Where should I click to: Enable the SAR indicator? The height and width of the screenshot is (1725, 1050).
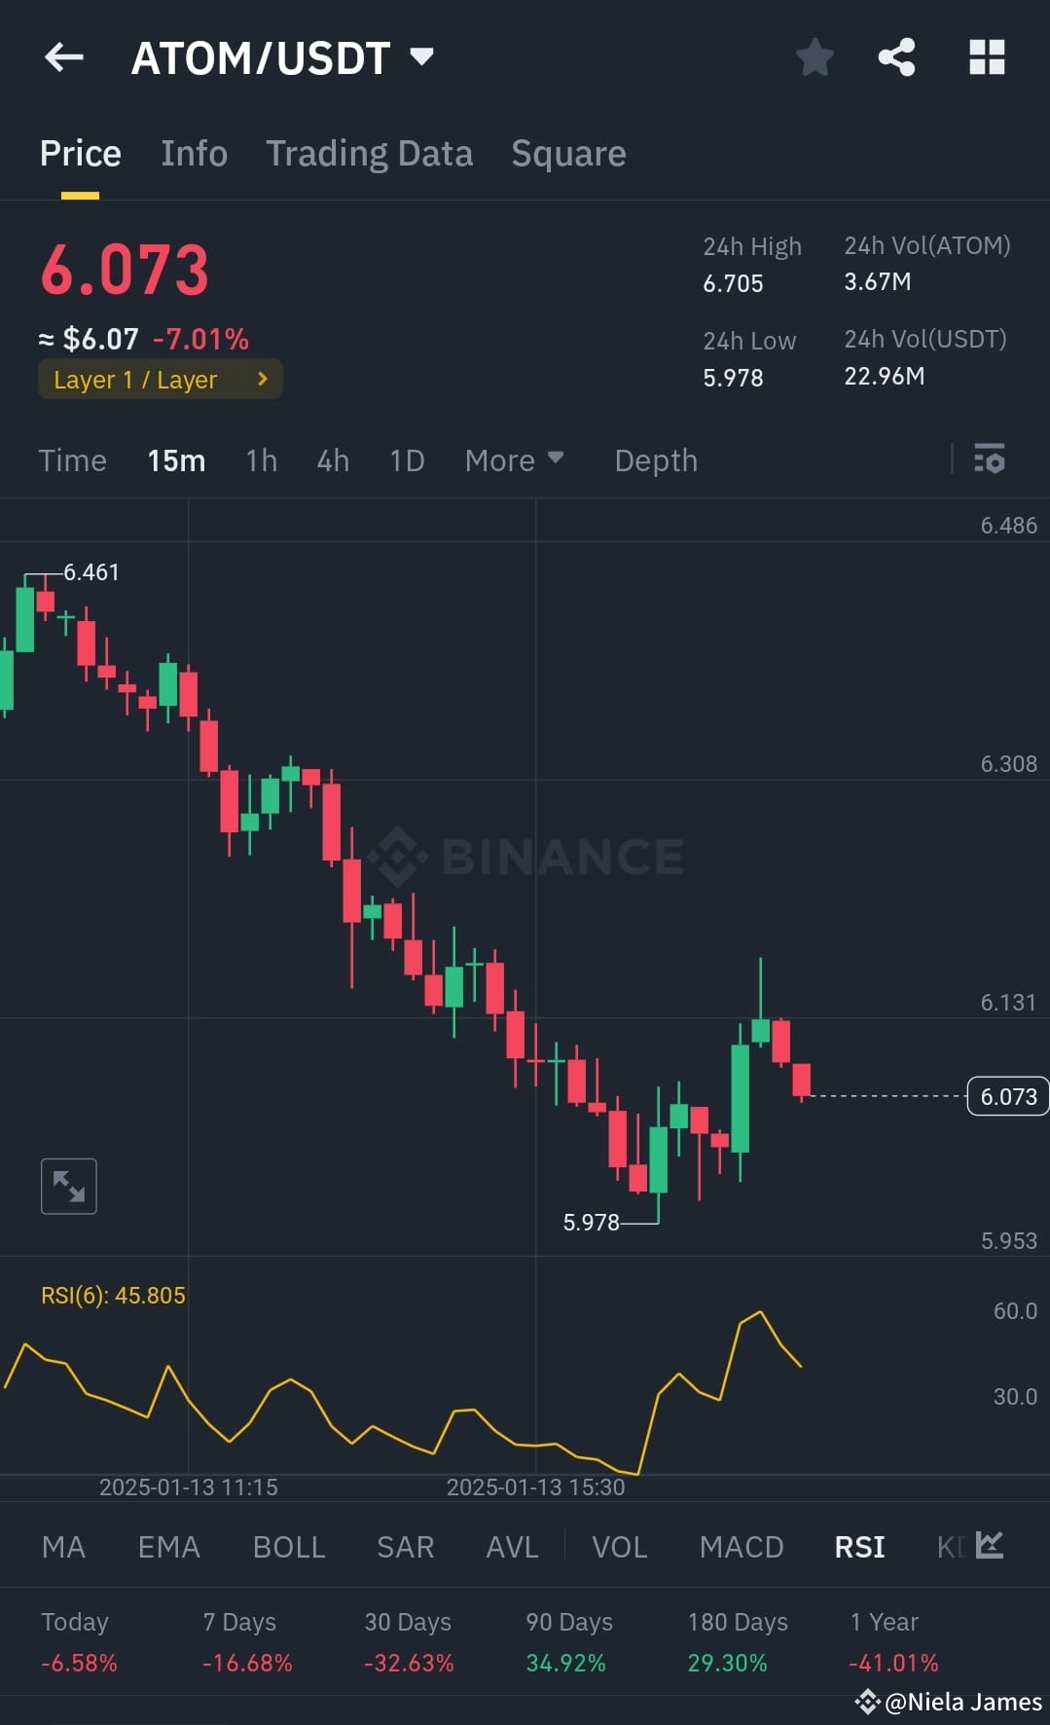pyautogui.click(x=406, y=1547)
